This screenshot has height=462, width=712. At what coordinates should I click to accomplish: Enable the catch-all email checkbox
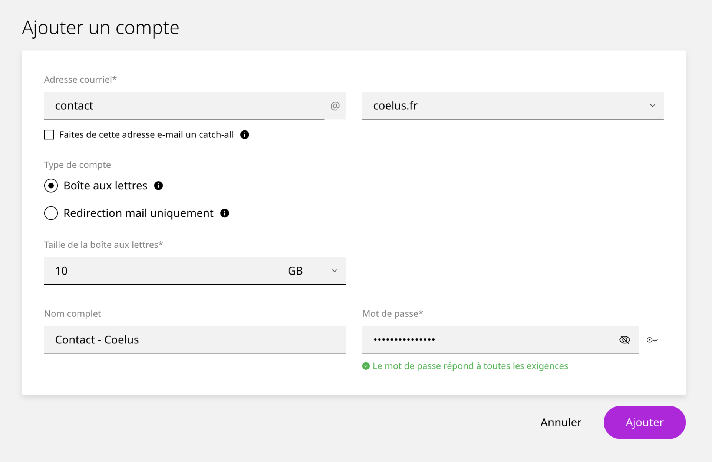point(49,134)
